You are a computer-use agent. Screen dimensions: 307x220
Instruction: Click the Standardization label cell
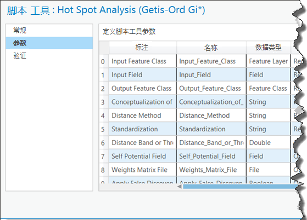pyautogui.click(x=143, y=129)
